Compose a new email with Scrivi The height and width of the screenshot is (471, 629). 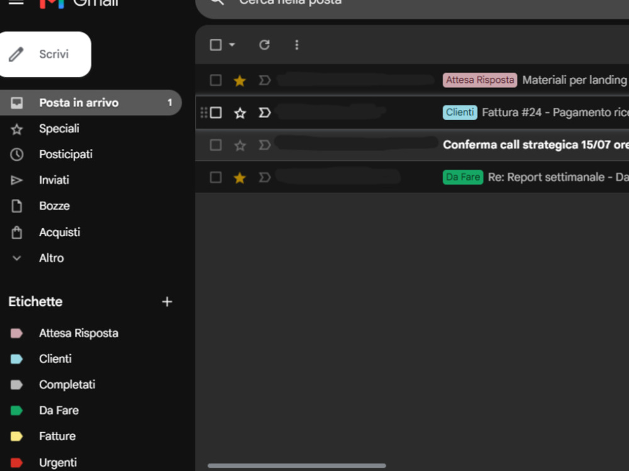point(45,54)
